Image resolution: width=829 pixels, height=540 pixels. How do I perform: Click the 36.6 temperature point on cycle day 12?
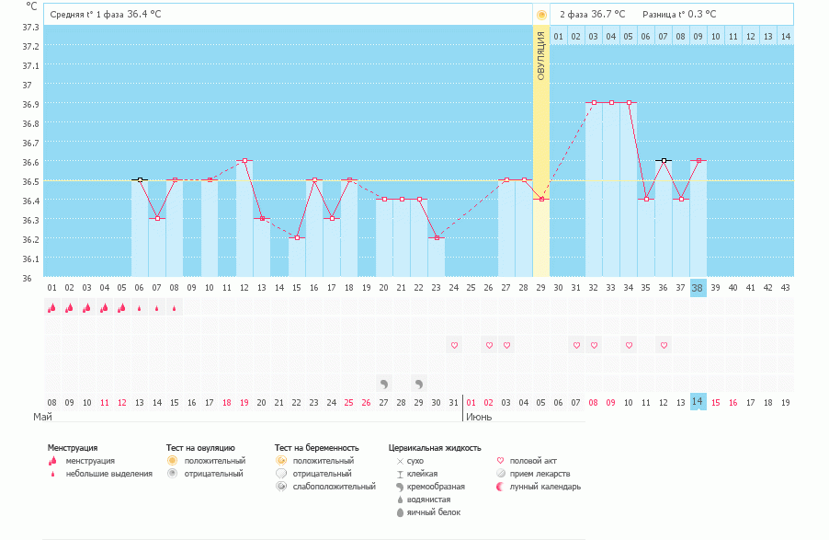click(x=244, y=161)
